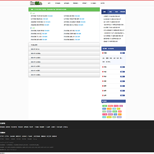154x154 pixels.
Task: Open the first navigation dropdown with an arrow
Action: click(x=58, y=3)
